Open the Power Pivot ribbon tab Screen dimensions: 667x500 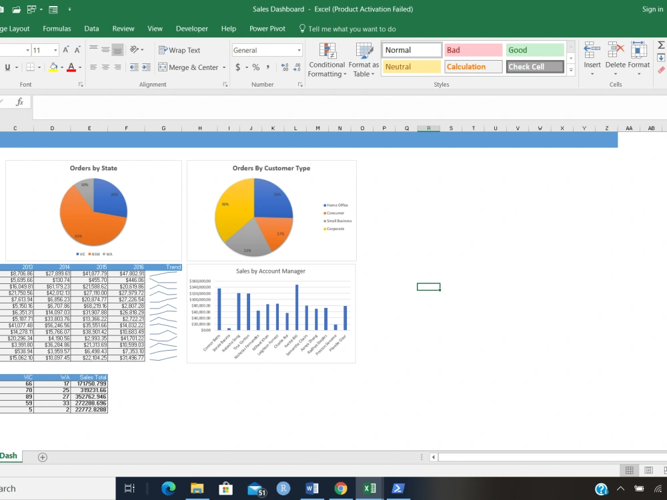pyautogui.click(x=267, y=29)
